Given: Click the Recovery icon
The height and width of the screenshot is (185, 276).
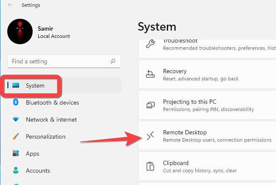Looking at the screenshot, I should [x=151, y=74].
